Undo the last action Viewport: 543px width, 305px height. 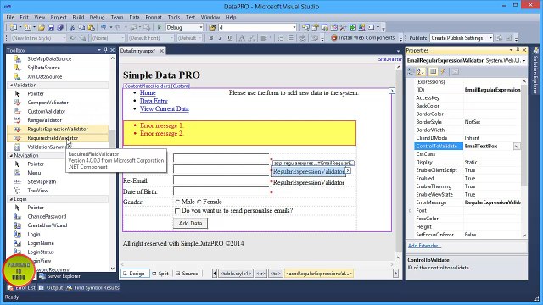[x=104, y=27]
